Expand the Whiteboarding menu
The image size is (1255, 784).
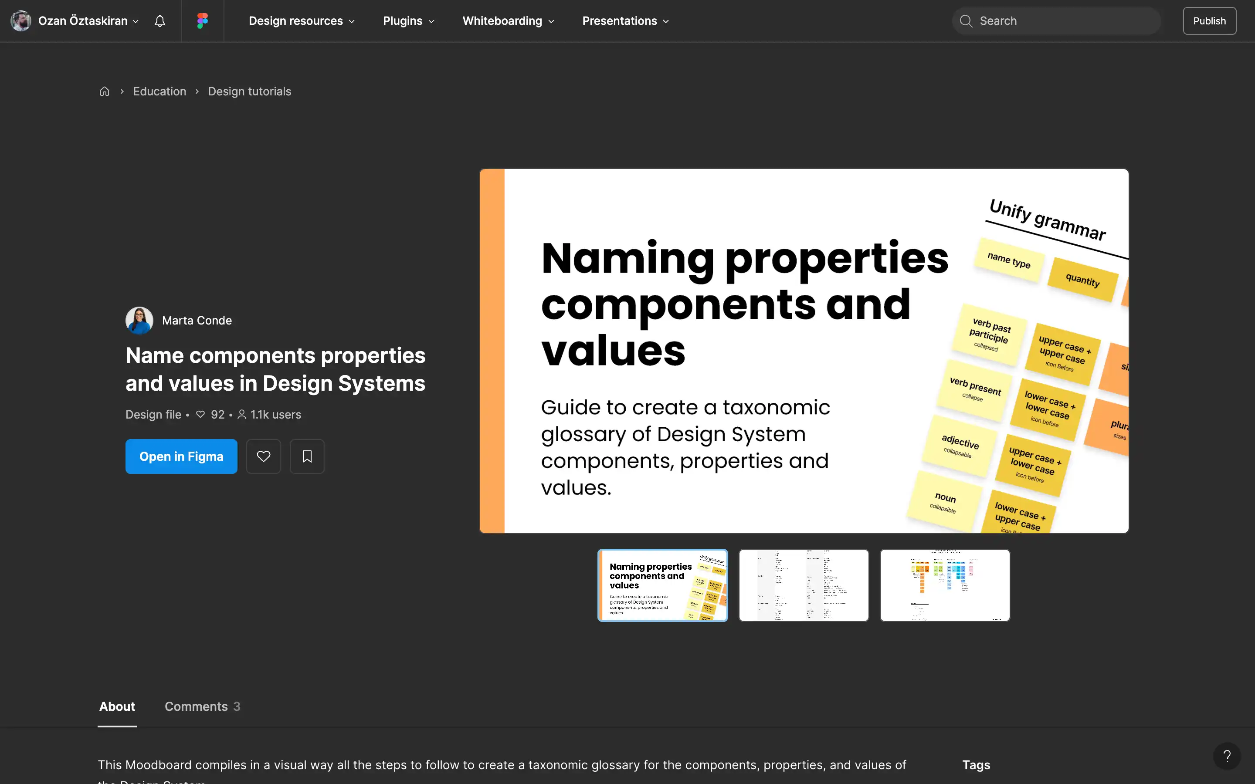click(x=508, y=21)
